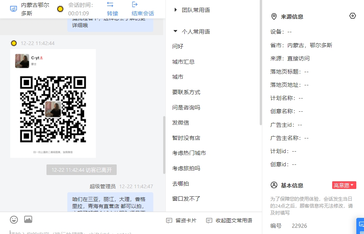Screen dimensions: 364x234
Task: Click the 广告主id row
Action: [286, 125]
